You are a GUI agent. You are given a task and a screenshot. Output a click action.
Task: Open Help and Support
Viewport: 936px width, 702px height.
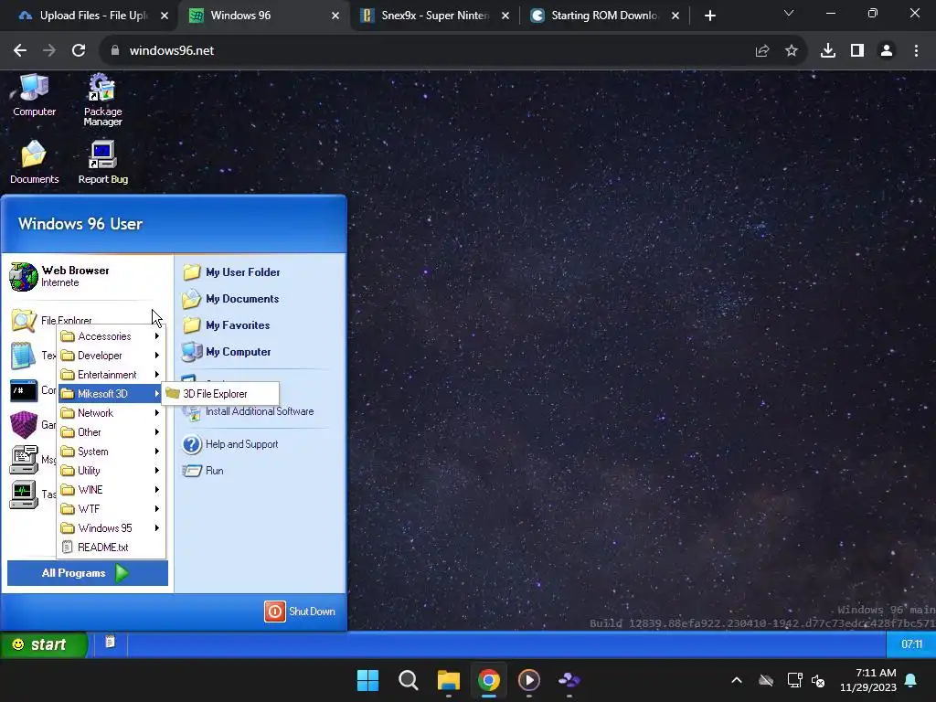tap(229, 444)
